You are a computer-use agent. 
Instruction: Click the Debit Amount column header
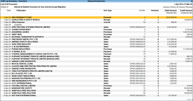[x=171, y=10]
